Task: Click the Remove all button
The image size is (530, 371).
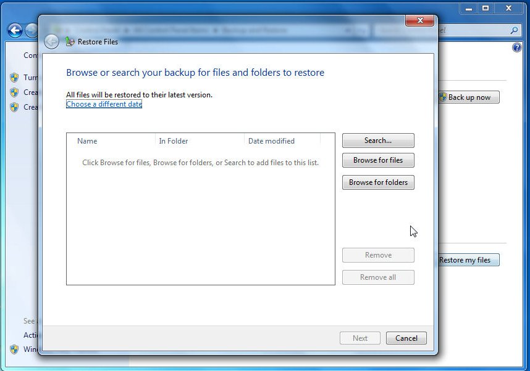Action: tap(378, 277)
